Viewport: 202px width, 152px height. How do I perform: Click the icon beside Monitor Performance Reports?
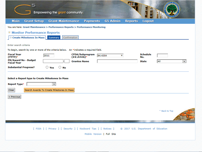point(9,32)
